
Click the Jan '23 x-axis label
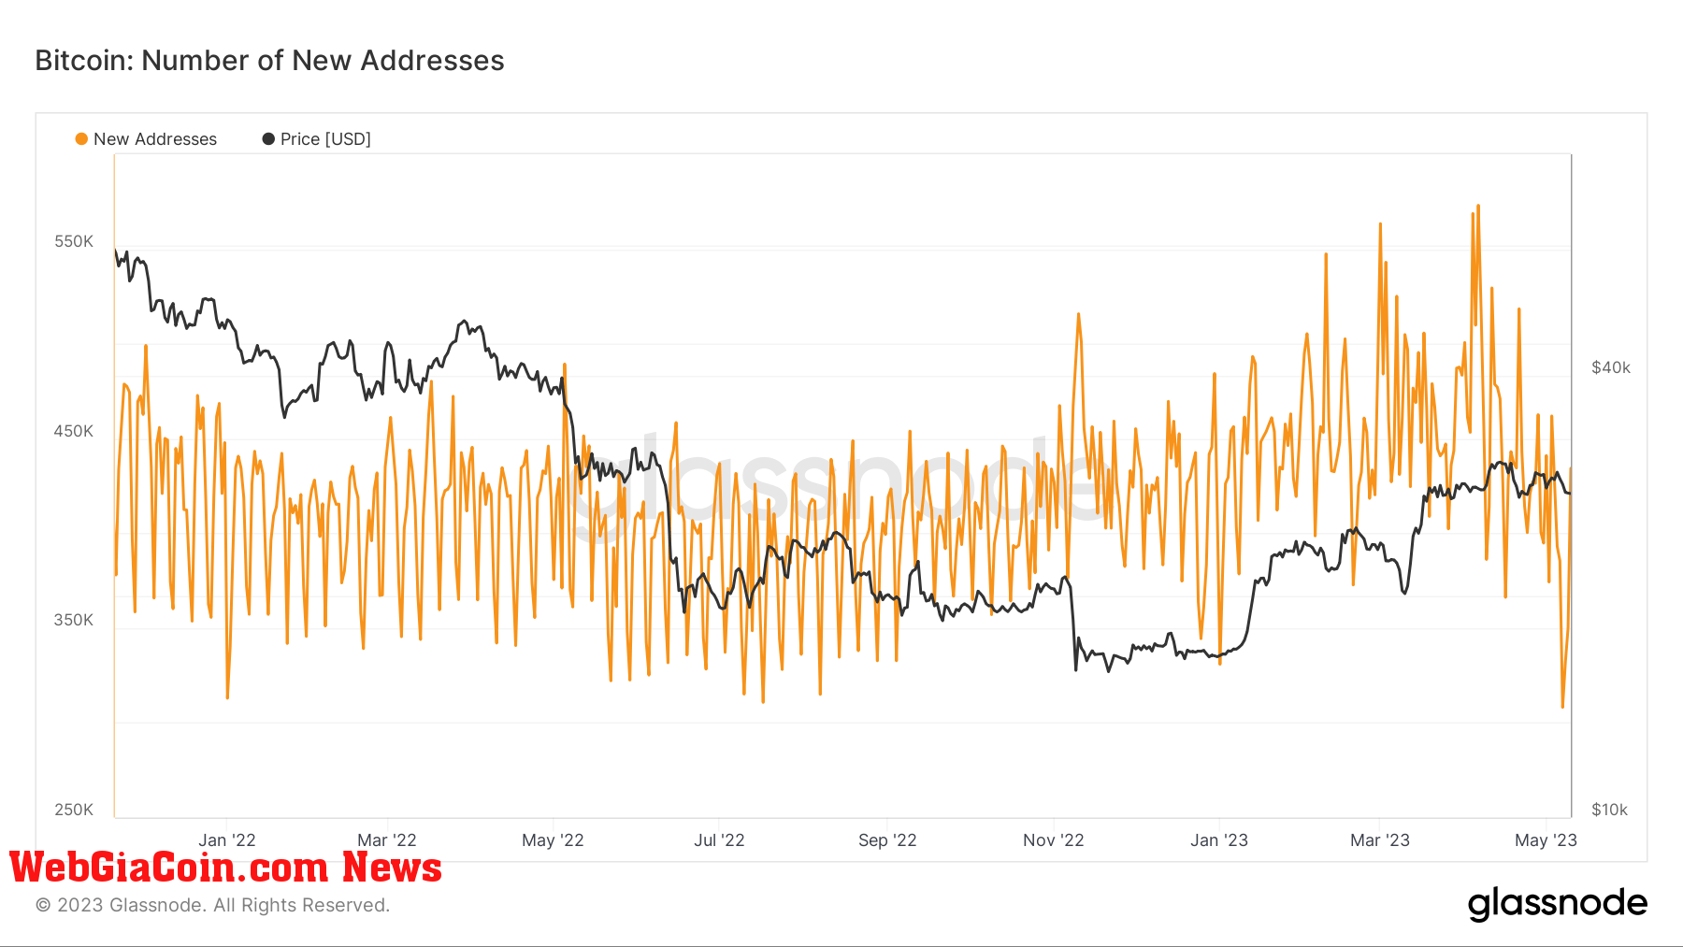[x=1219, y=840]
